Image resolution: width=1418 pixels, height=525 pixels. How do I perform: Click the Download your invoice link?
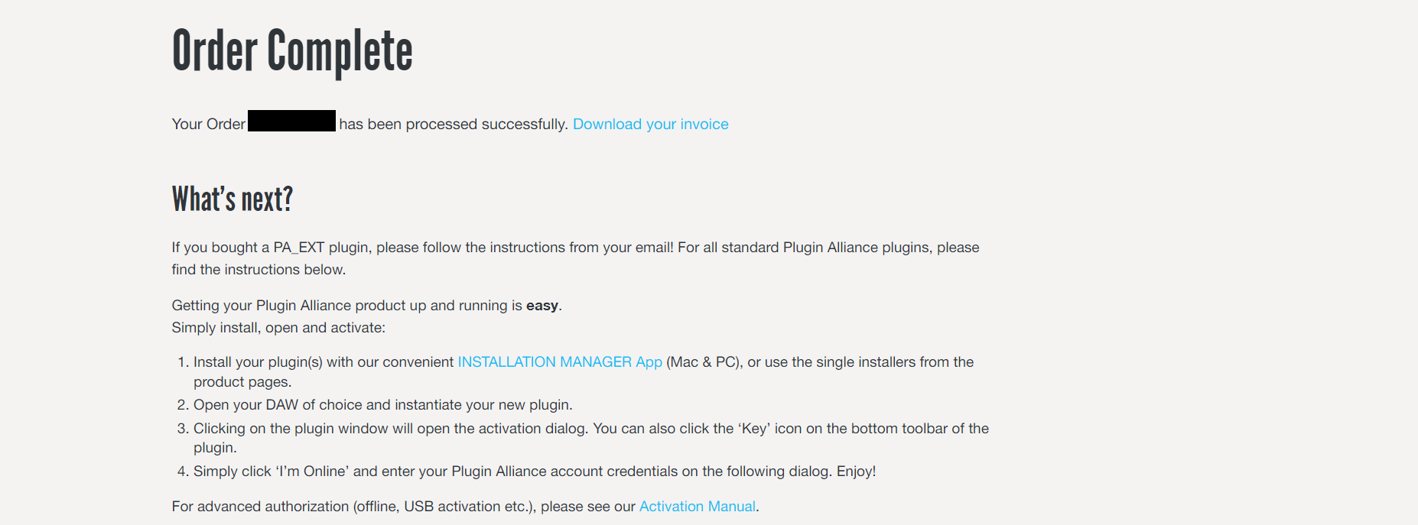click(x=650, y=124)
